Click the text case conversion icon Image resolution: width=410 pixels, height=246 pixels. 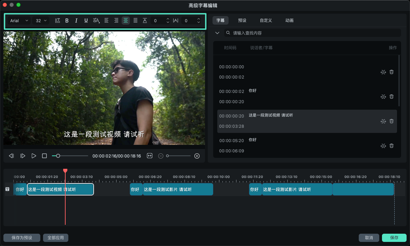tap(96, 21)
